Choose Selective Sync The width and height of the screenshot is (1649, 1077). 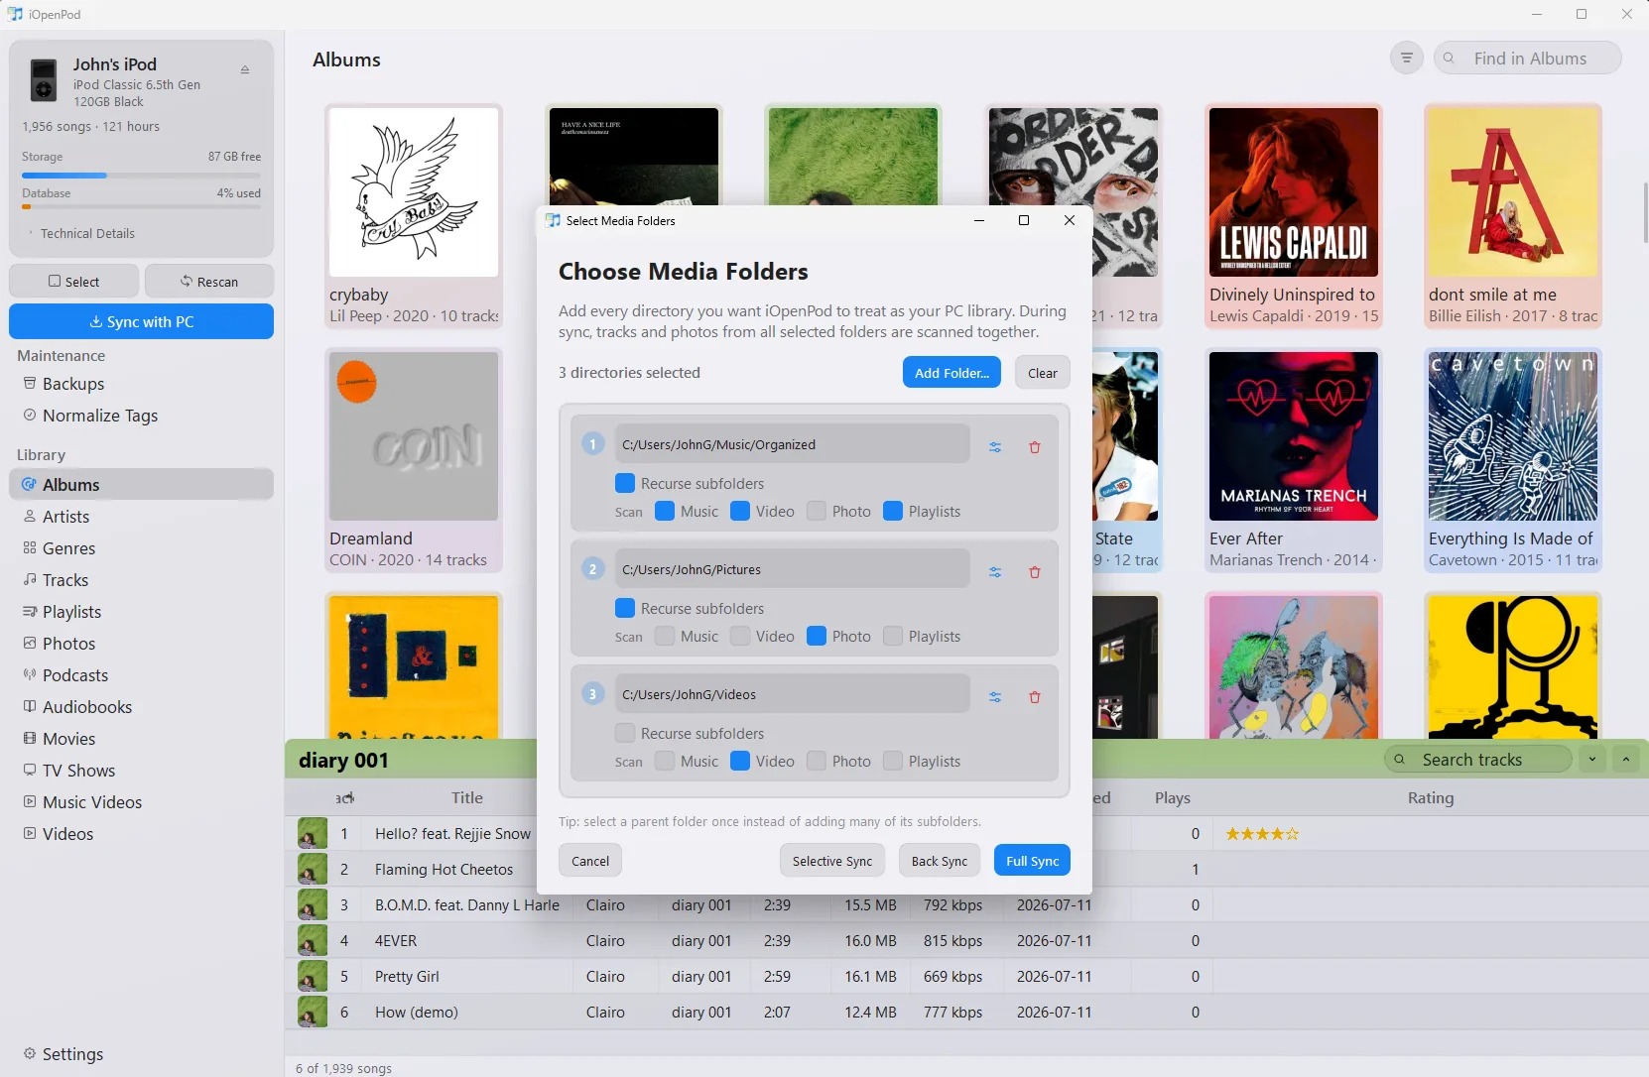(x=832, y=861)
